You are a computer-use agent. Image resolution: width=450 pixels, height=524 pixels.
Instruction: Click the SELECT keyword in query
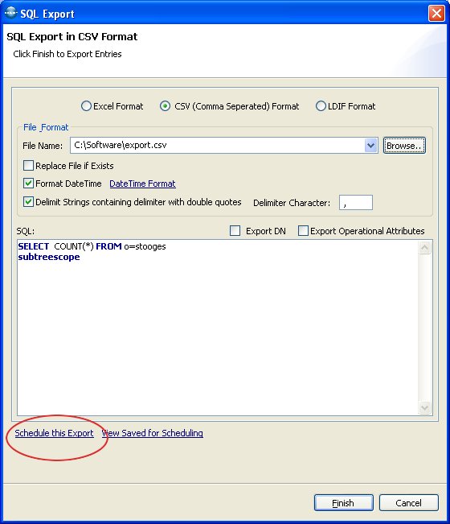coord(34,246)
